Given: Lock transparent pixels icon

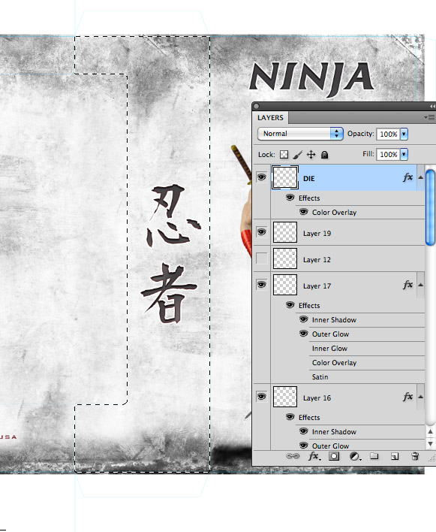Looking at the screenshot, I should pos(284,155).
